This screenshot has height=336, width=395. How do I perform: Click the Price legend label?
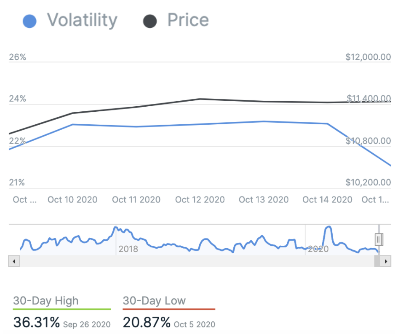pos(188,20)
